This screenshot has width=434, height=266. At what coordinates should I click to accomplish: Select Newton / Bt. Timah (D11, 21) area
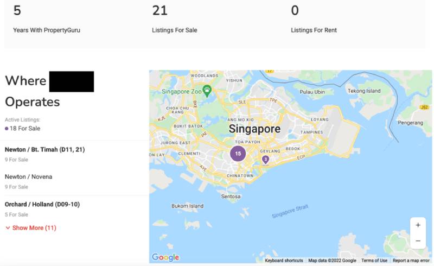pyautogui.click(x=44, y=149)
